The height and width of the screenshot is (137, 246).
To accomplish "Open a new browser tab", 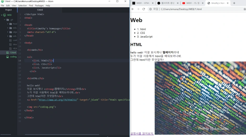I will coord(234,3).
